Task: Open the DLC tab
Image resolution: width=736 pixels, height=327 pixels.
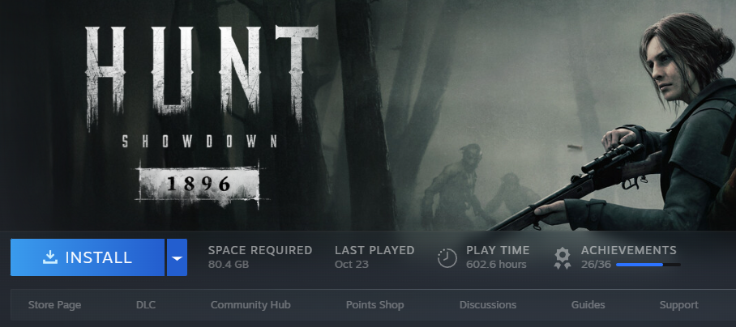Action: point(146,305)
